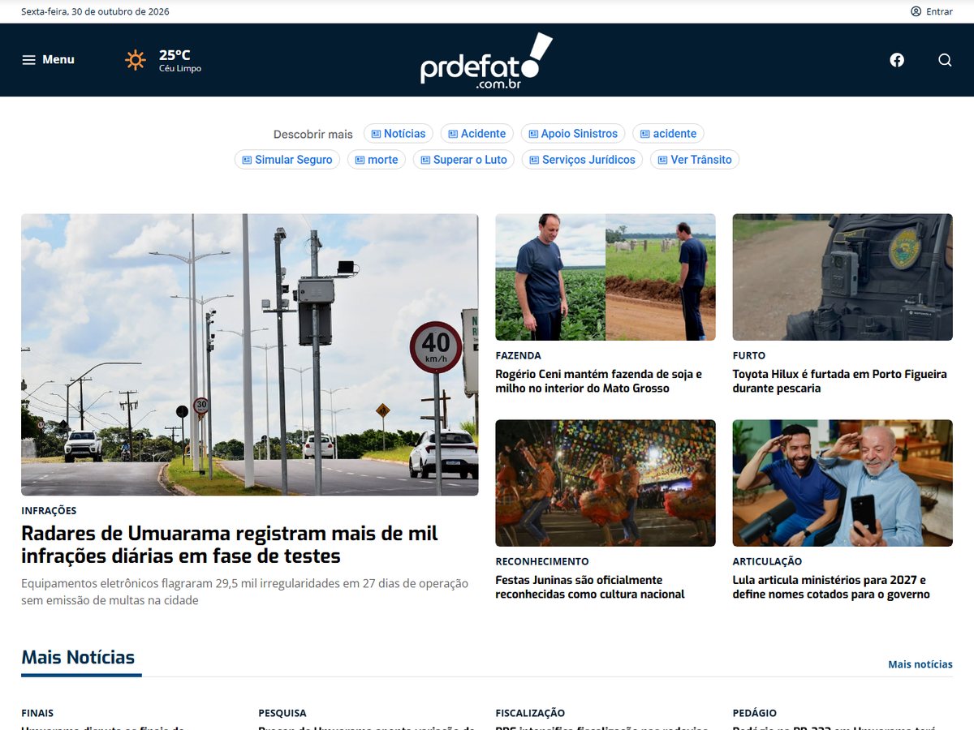Click the Mais Notícias section heading
Screen dimensions: 974x730
(78, 658)
